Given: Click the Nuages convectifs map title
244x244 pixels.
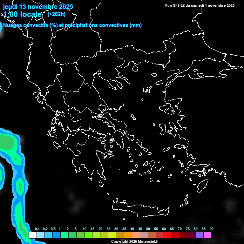Looking at the screenshot, I should [72, 25].
